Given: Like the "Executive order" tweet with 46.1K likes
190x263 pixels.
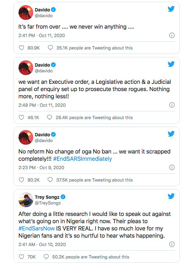Looking at the screenshot, I should (x=21, y=117).
